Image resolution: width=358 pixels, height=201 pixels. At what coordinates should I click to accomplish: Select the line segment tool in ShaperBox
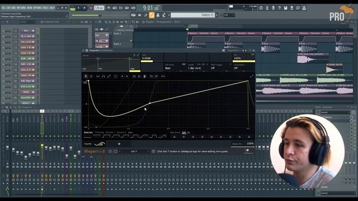pos(98,76)
